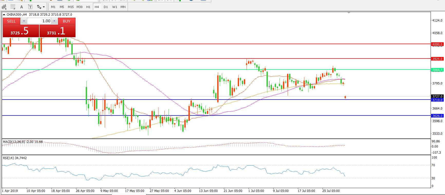Click the chart shift marker triangle
445x195 pixels.
349,13
